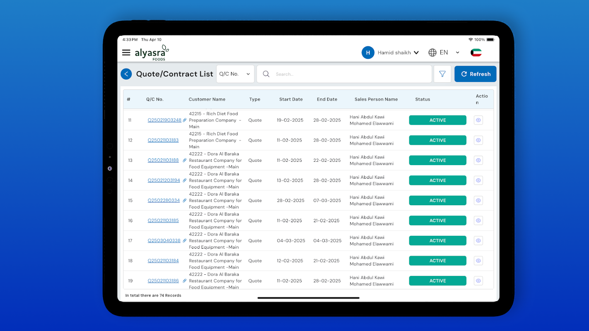Viewport: 589px width, 331px height.
Task: Click ACTIVE status badge in row 13
Action: point(437,161)
